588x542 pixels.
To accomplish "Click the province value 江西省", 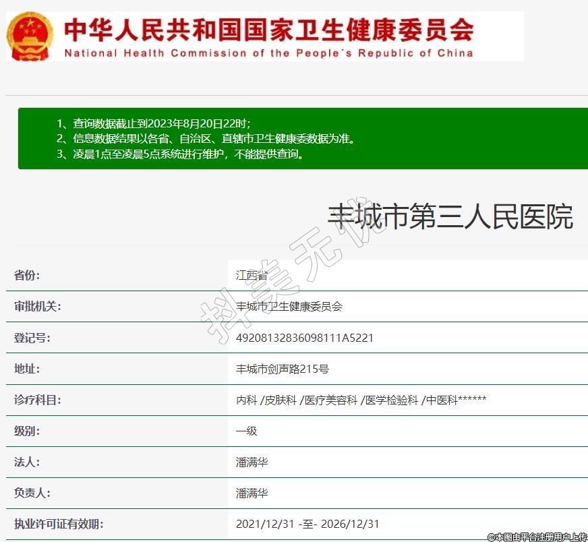I will pyautogui.click(x=252, y=275).
